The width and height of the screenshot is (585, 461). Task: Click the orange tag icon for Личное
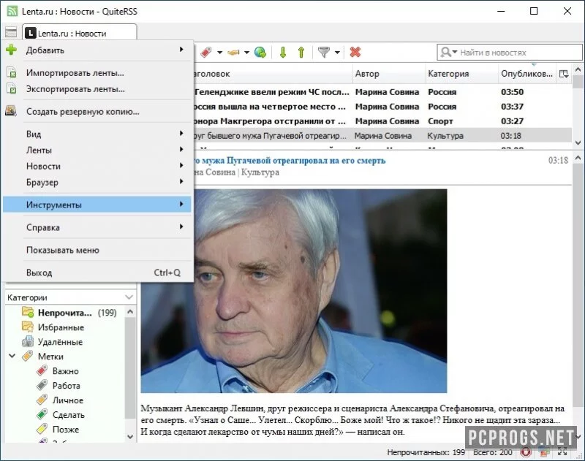(x=42, y=400)
